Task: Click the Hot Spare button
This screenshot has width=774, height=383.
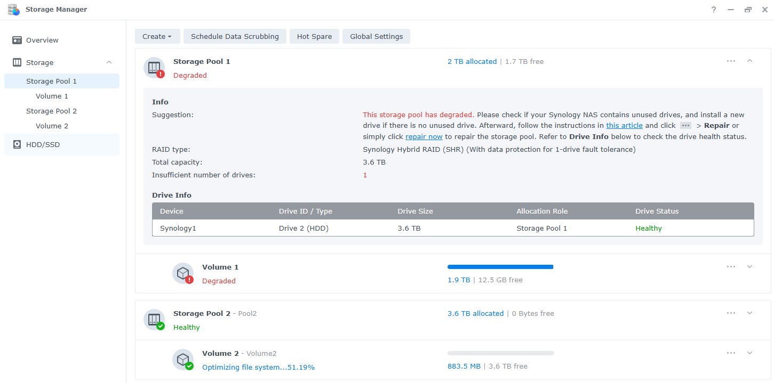Action: 314,36
